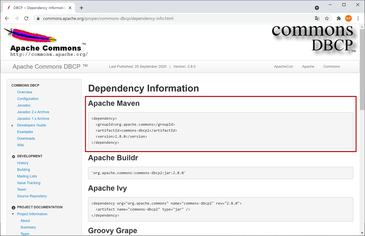Open the Wiki sidebar link
This screenshot has height=236, width=365.
coord(20,145)
